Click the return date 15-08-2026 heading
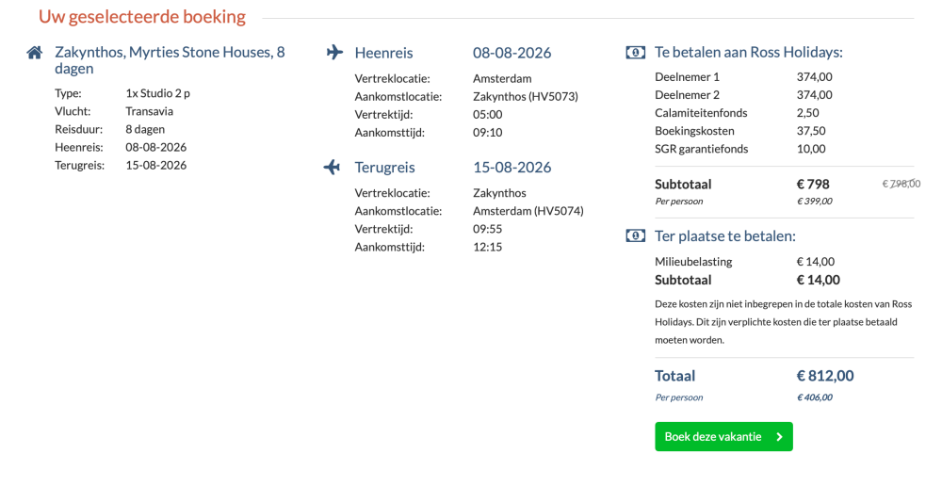Image resolution: width=942 pixels, height=502 pixels. (512, 168)
